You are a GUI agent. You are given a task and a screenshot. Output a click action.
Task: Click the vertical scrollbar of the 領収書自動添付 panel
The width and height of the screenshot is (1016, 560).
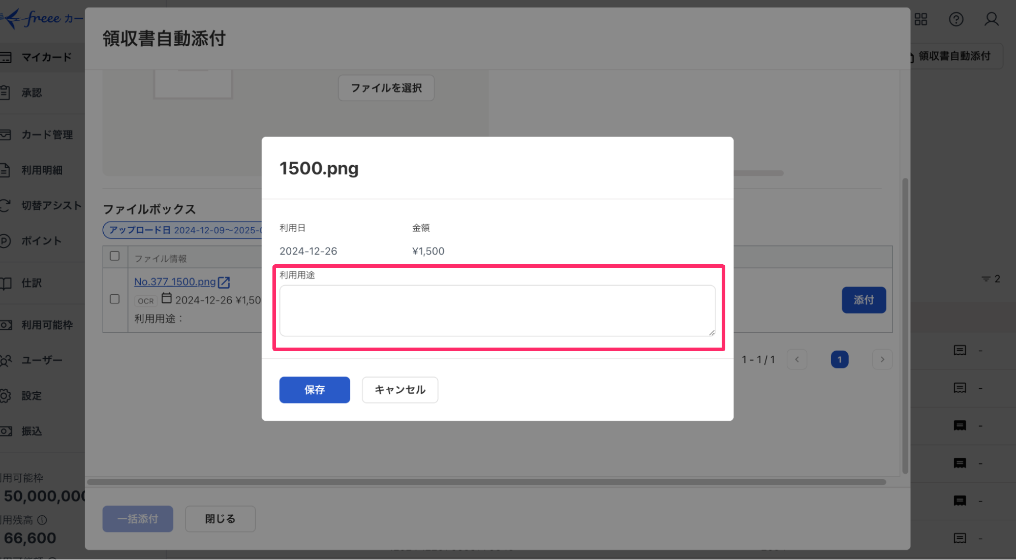coord(905,325)
